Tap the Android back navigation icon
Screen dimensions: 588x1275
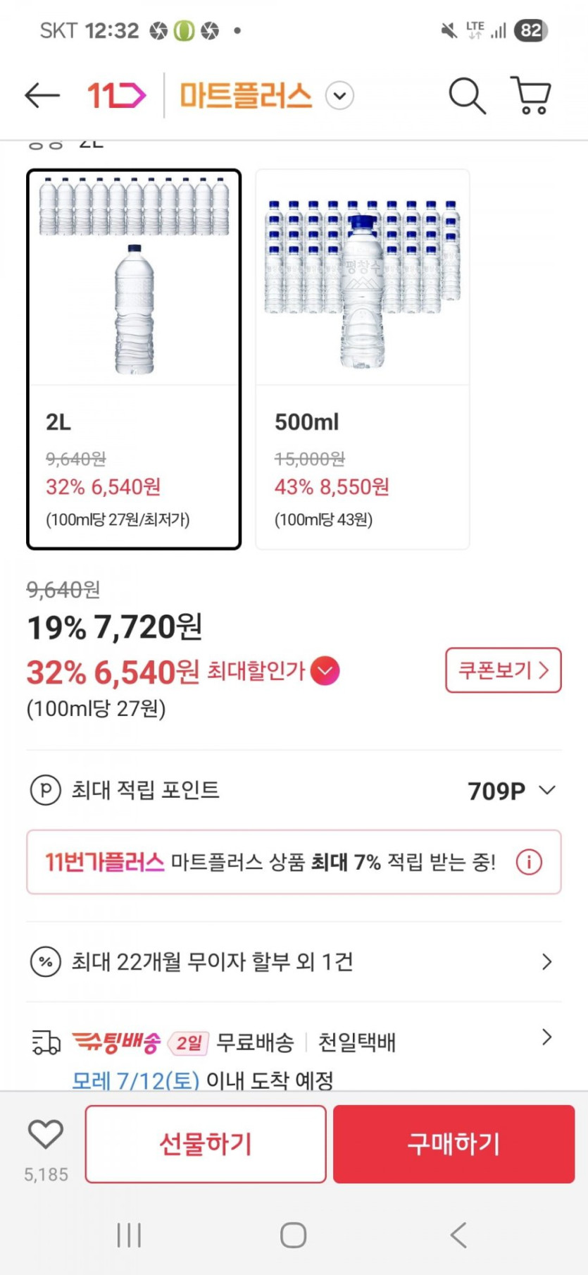click(458, 1235)
